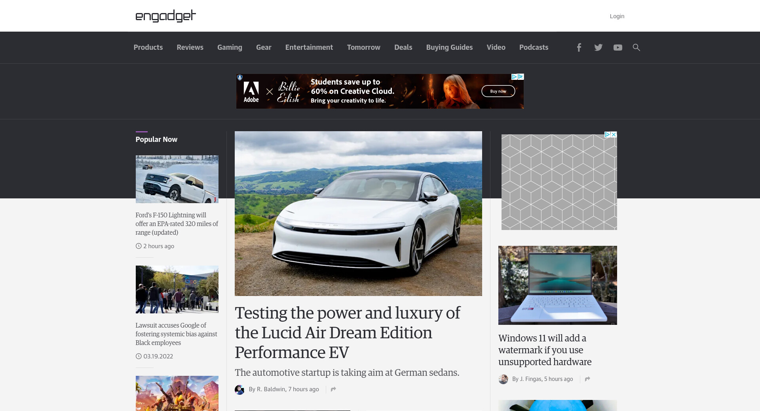Click "The automotive startup is taking aim" subtitle

tap(347, 373)
